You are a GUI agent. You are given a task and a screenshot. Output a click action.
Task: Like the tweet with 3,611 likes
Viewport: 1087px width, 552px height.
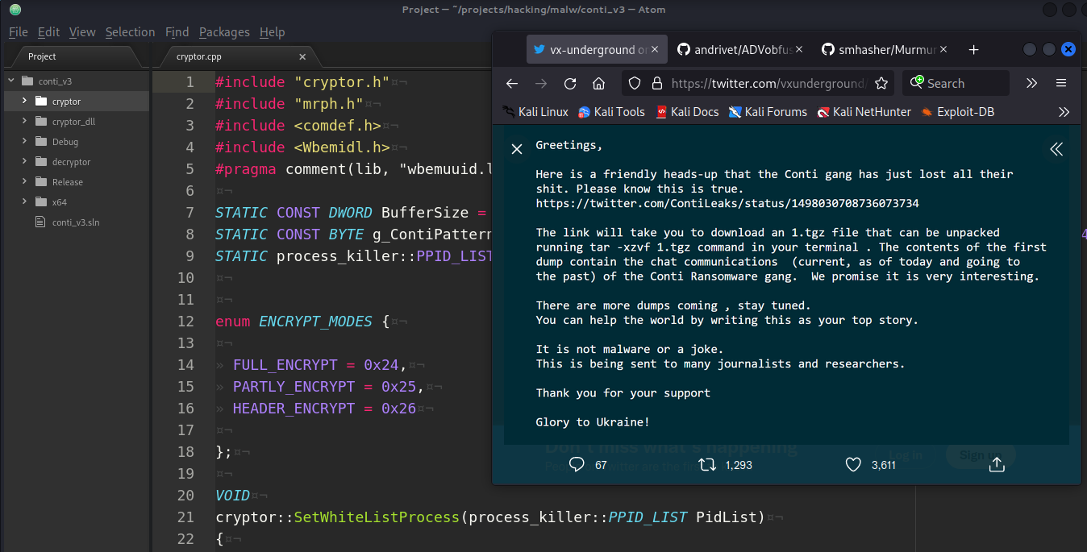coord(853,464)
